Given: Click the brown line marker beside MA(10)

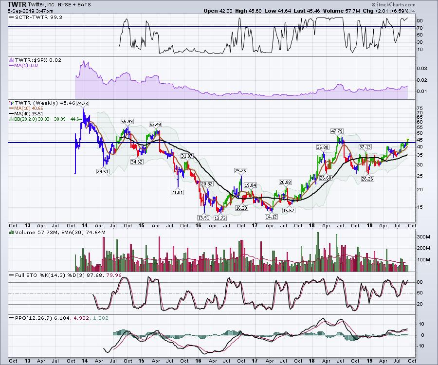Looking at the screenshot, I should 12,108.
